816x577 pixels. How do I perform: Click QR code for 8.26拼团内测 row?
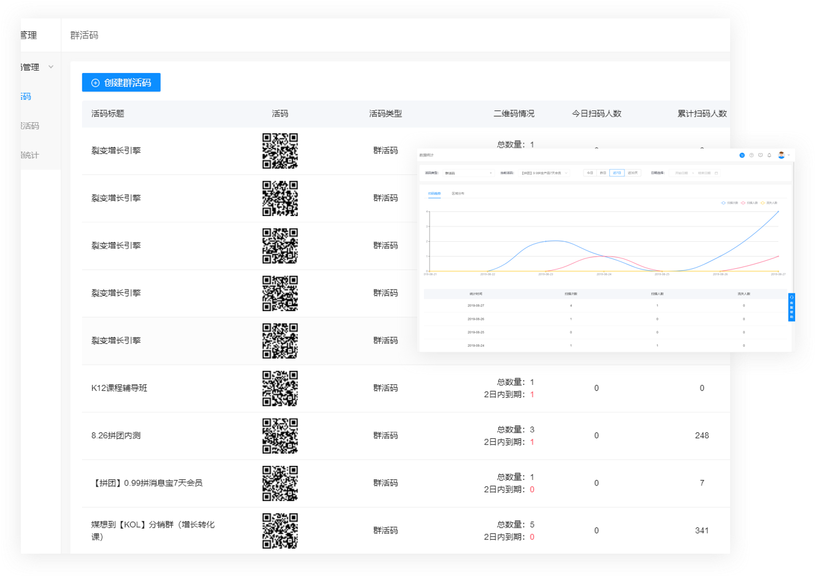click(x=280, y=436)
